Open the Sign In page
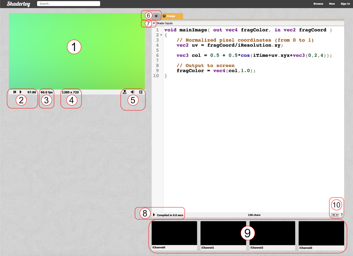The image size is (353, 256). click(x=345, y=4)
